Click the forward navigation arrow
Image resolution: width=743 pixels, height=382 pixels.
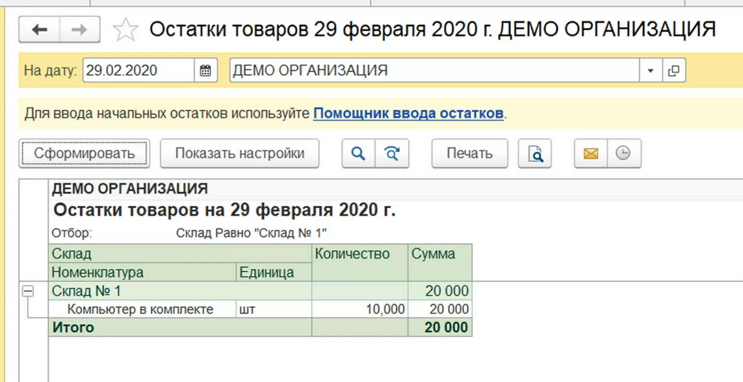pyautogui.click(x=79, y=30)
